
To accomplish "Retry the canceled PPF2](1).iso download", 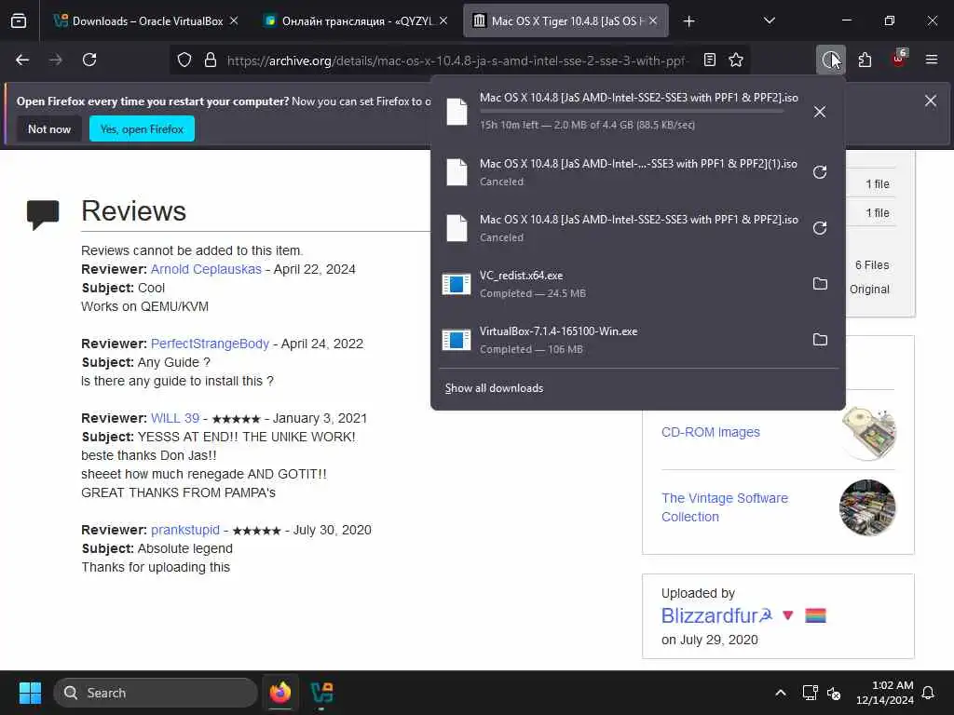I will pos(820,172).
